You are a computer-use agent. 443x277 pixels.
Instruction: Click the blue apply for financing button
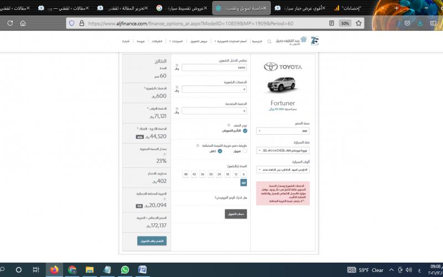pos(152,241)
